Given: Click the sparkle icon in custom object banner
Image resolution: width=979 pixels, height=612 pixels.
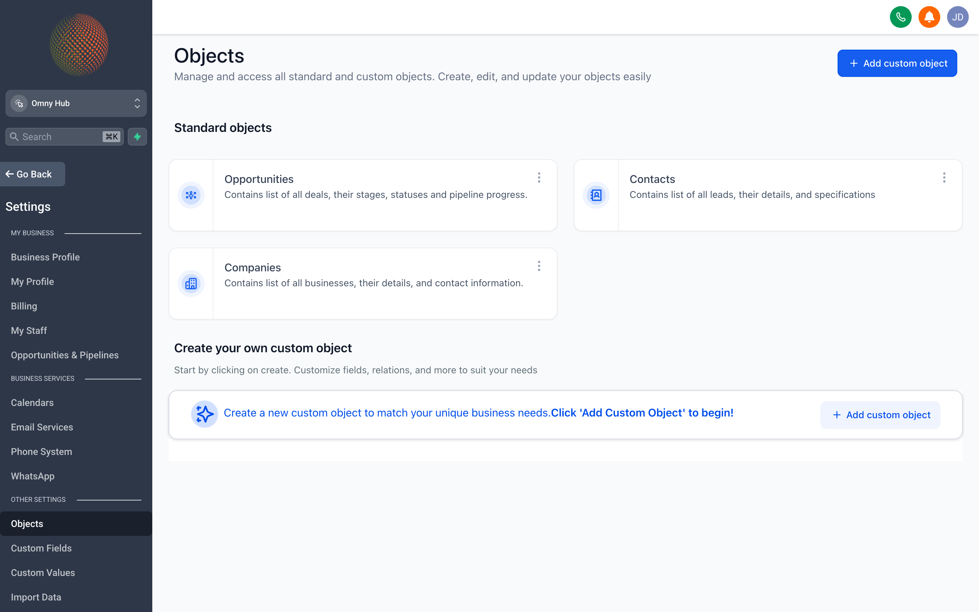Looking at the screenshot, I should point(204,414).
